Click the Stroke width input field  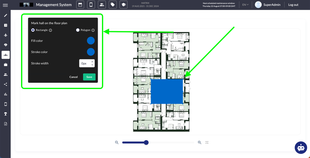[x=87, y=63]
